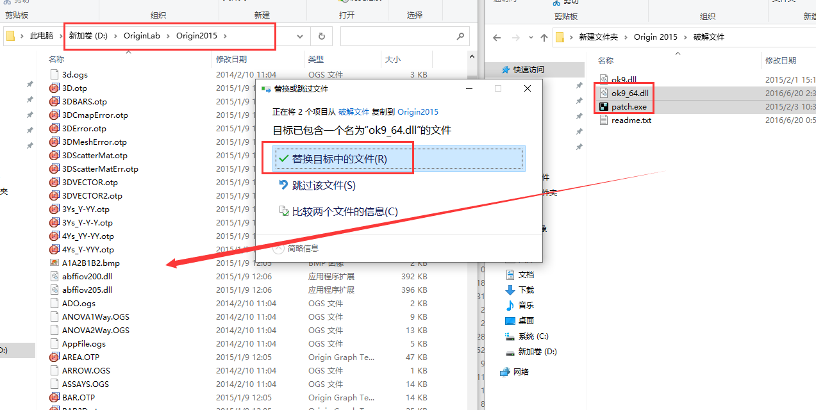This screenshot has height=410, width=816.
Task: Open the 破解文件 link in the dialog
Action: [x=354, y=111]
